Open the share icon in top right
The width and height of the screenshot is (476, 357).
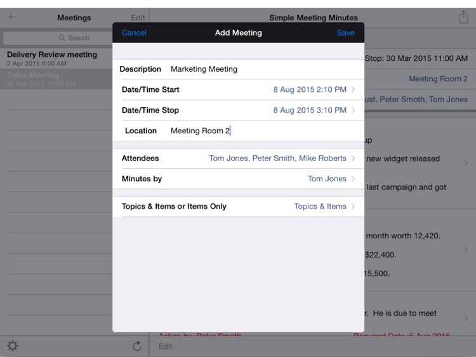click(x=463, y=17)
